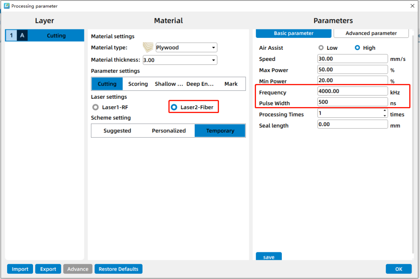
Task: Click the Frequency input field
Action: tap(352, 91)
